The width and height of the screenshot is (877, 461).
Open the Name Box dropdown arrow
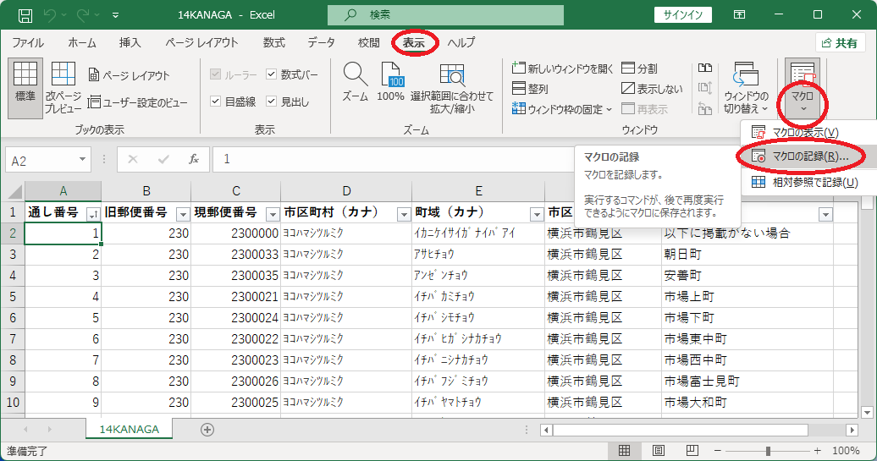(82, 160)
